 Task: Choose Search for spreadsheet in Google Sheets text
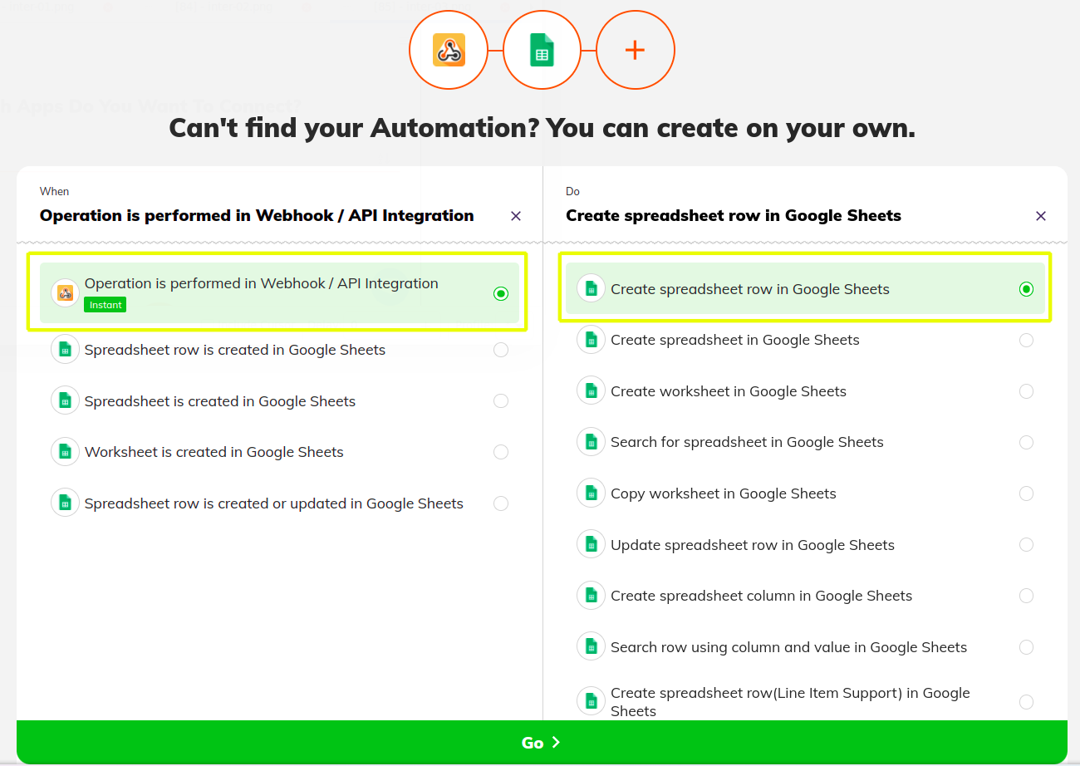747,442
